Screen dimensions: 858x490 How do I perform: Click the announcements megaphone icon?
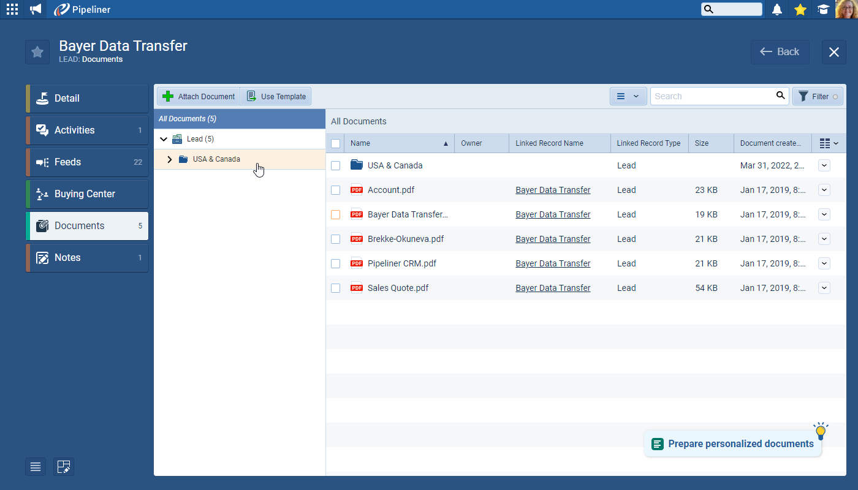[36, 9]
